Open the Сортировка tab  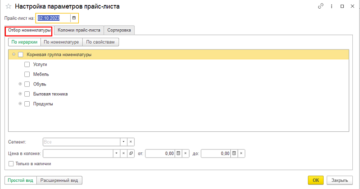119,30
